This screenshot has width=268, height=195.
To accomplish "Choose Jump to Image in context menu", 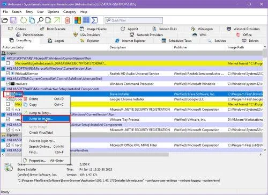I will tap(46, 119).
